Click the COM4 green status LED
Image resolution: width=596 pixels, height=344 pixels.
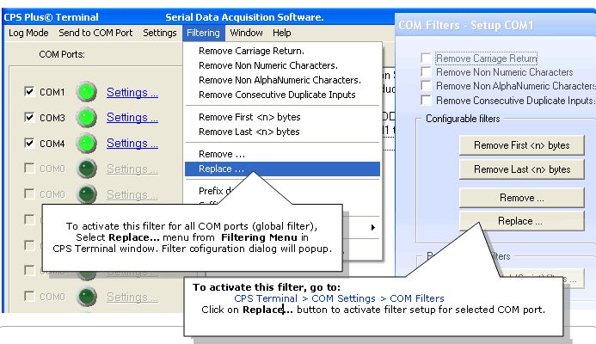tap(87, 144)
